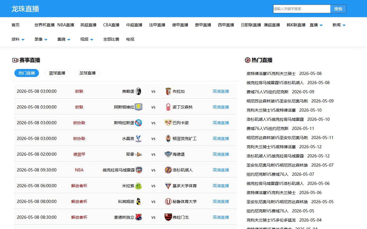Click the 德篮甲 league label

(x=79, y=154)
